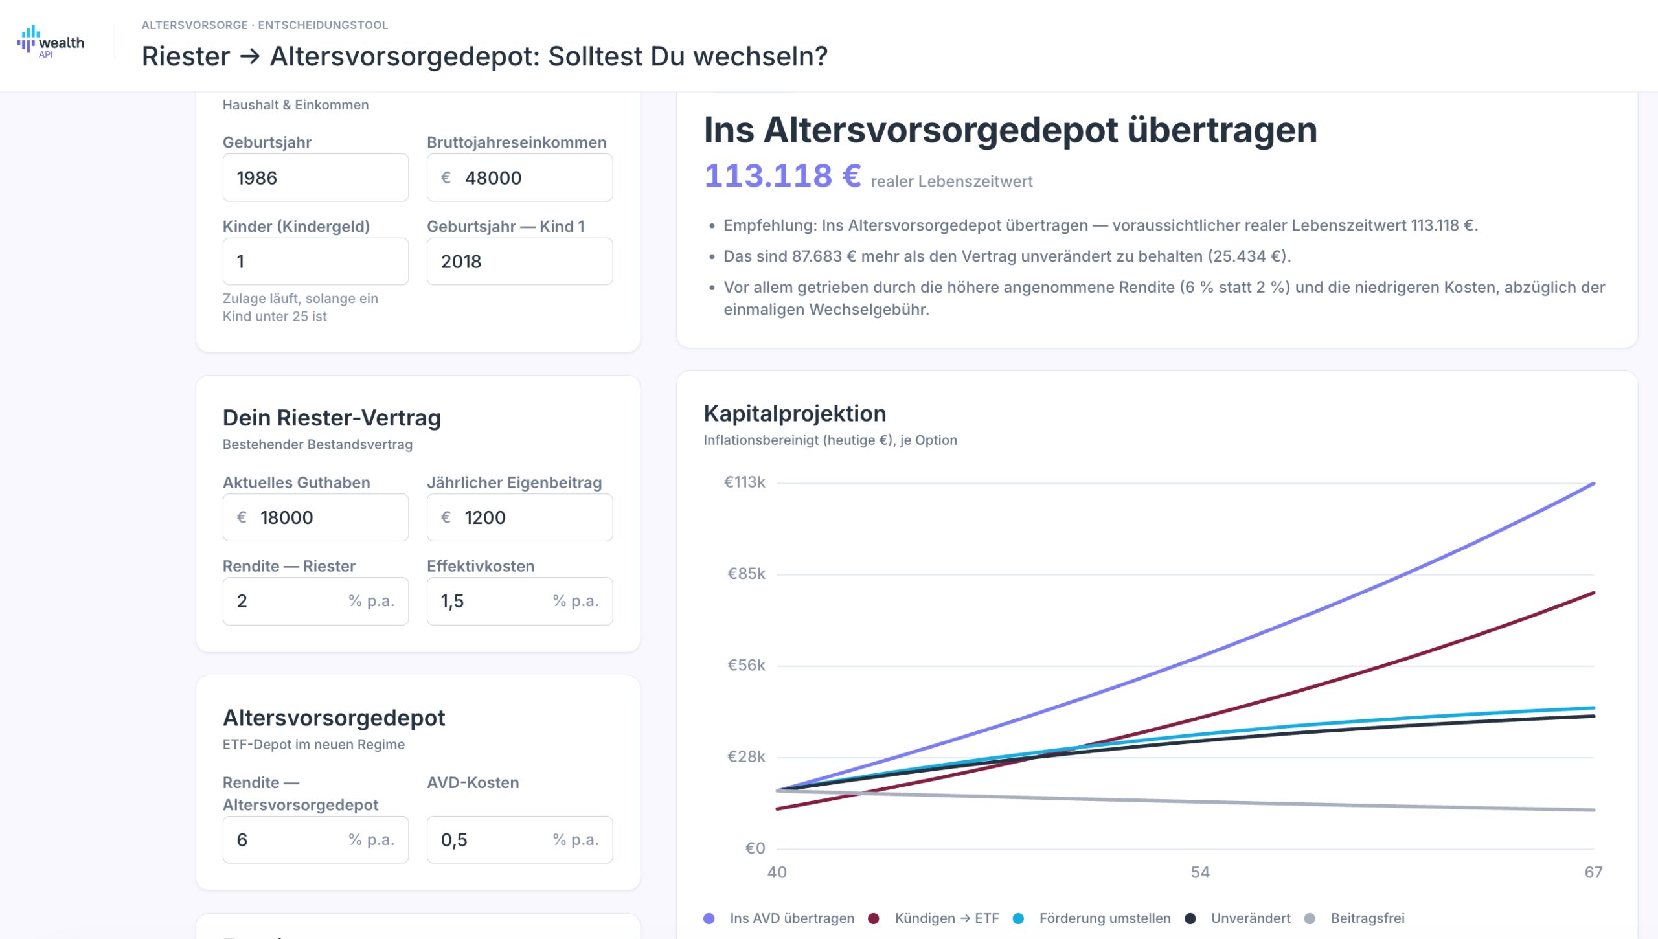Screen dimensions: 1658x939
Task: Edit the Kinder (Kindergeld) field
Action: tap(315, 261)
